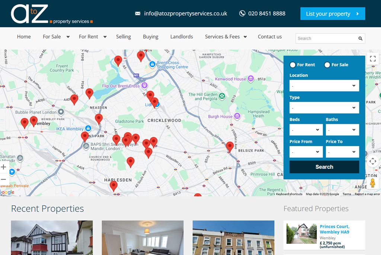Click the envelope email icon in header

(x=138, y=14)
